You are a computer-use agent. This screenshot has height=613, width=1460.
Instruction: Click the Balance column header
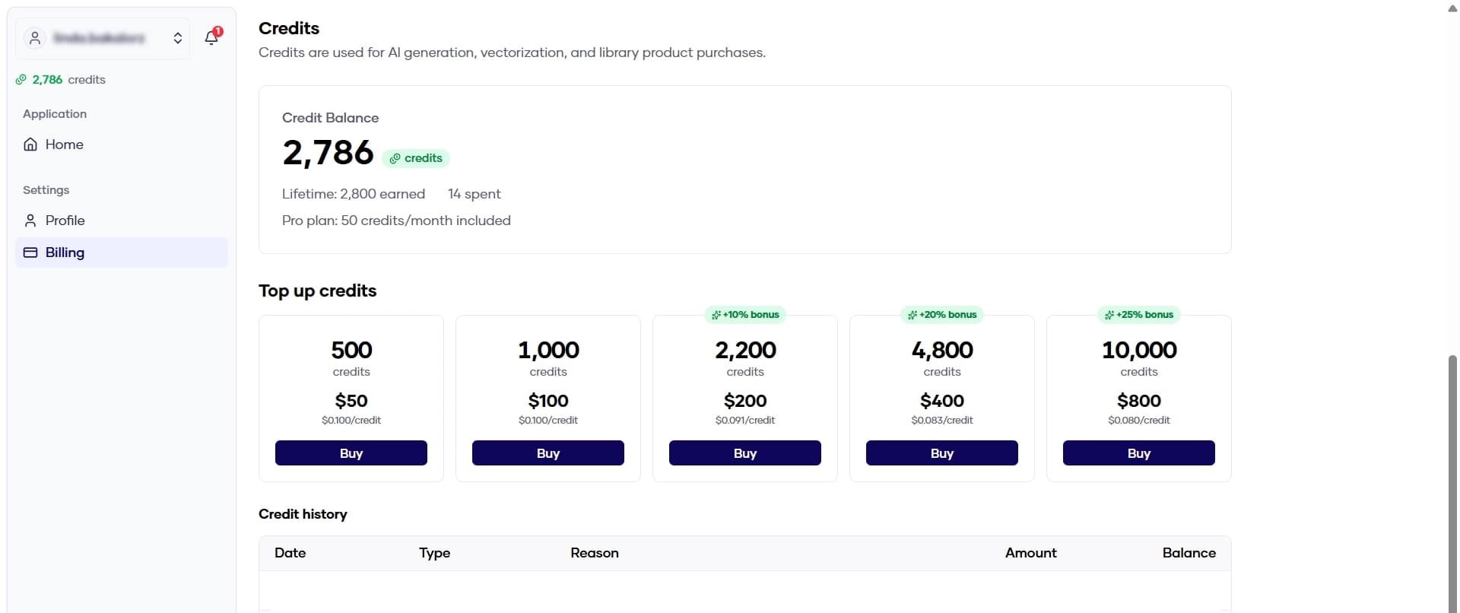[1189, 553]
